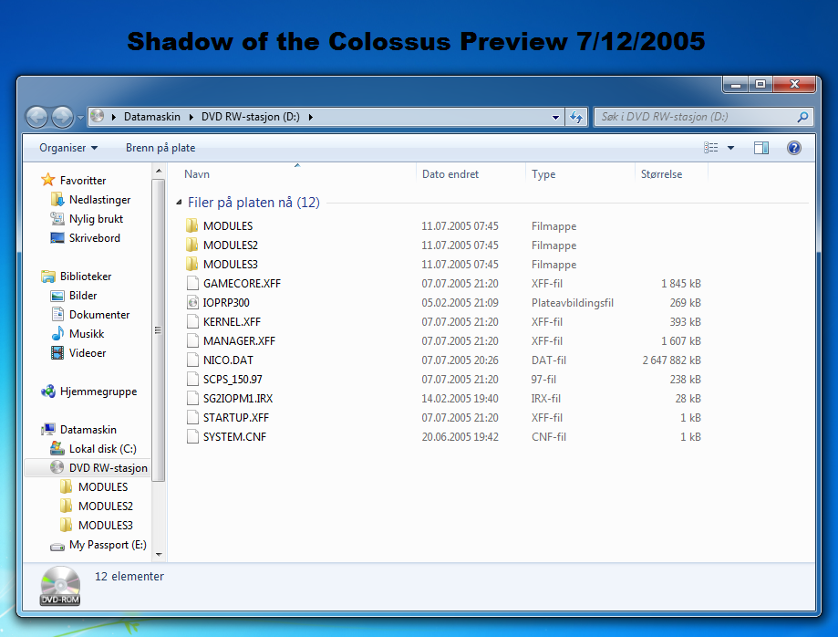Open the Organiser menu
The width and height of the screenshot is (838, 637).
(68, 148)
